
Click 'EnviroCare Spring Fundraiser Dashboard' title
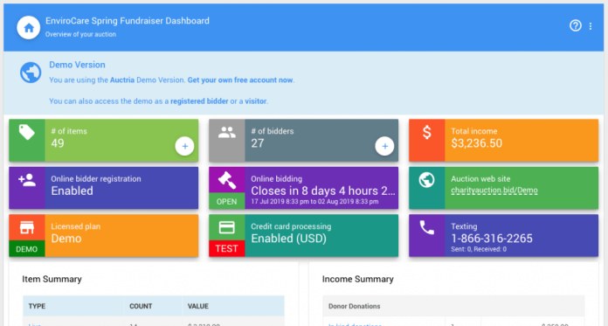128,21
